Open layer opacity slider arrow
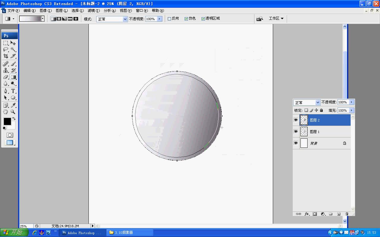Image resolution: width=380 pixels, height=237 pixels. (351, 102)
